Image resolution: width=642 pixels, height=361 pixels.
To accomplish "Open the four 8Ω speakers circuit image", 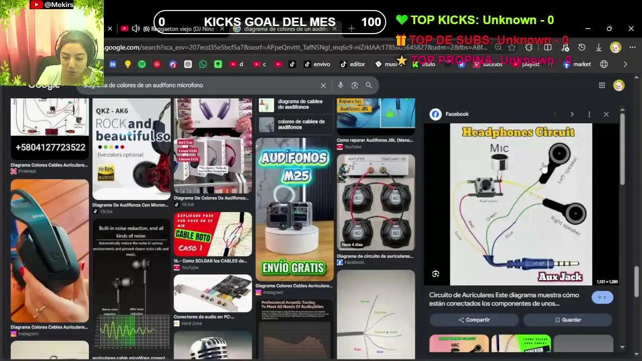I will coord(376,203).
